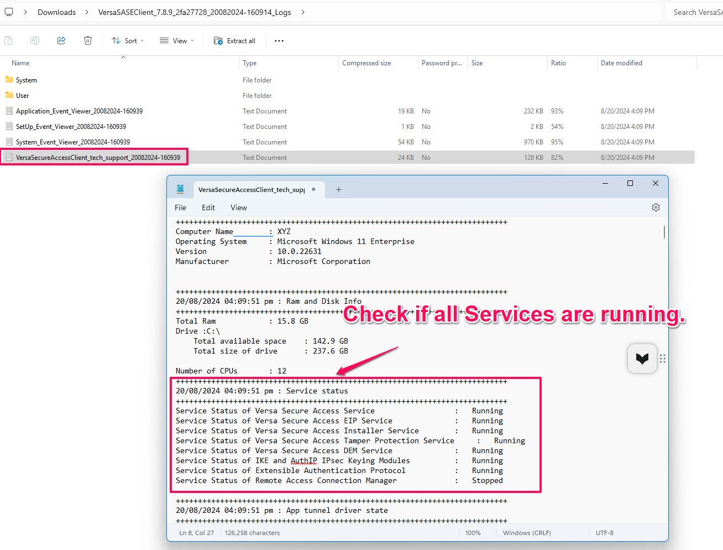The width and height of the screenshot is (723, 550).
Task: Click Windows (CRLF) in status bar
Action: point(527,533)
